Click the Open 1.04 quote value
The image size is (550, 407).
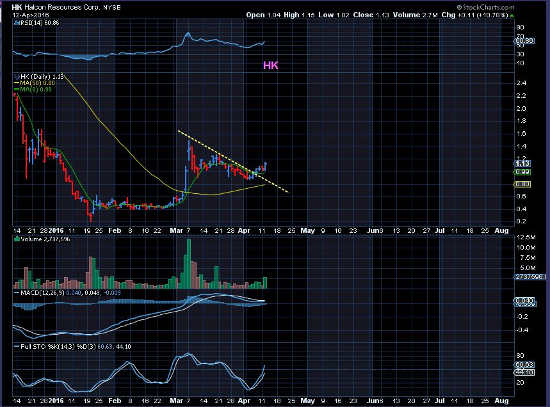263,15
